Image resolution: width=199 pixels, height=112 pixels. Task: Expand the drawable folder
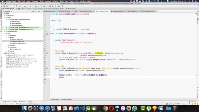click(7, 35)
